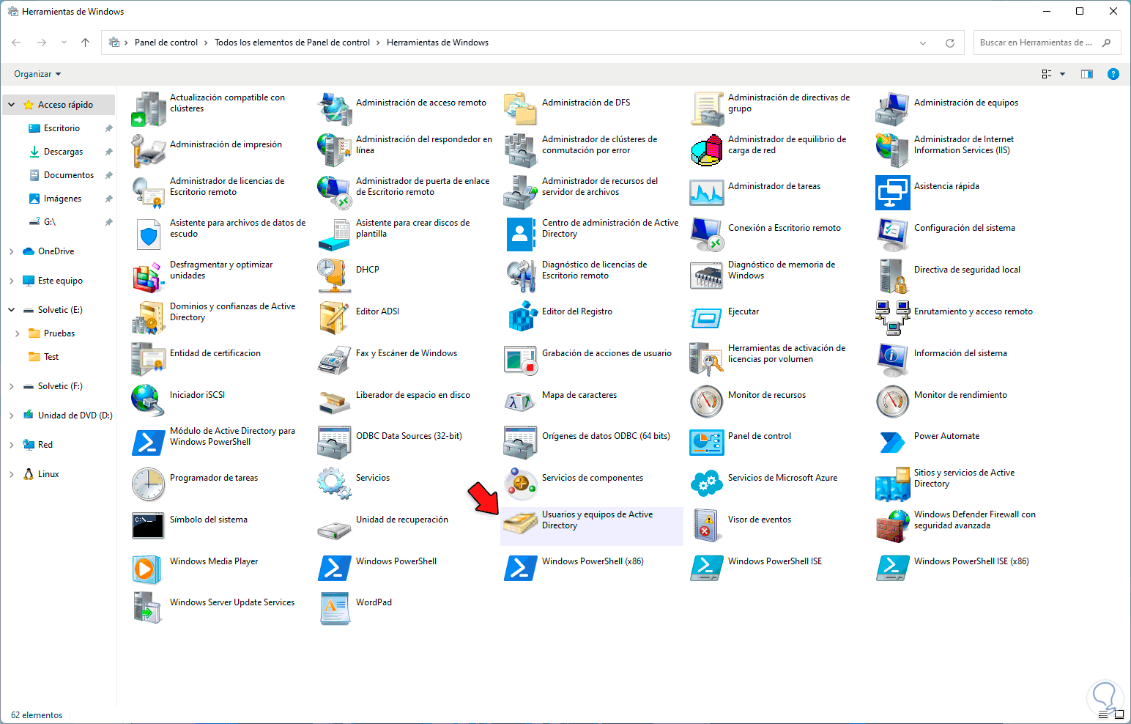
Task: Open Windows PowerShell ISE (x86) icon
Action: (893, 567)
